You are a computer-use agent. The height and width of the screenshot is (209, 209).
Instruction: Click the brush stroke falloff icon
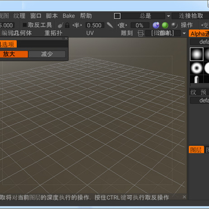click(110, 25)
